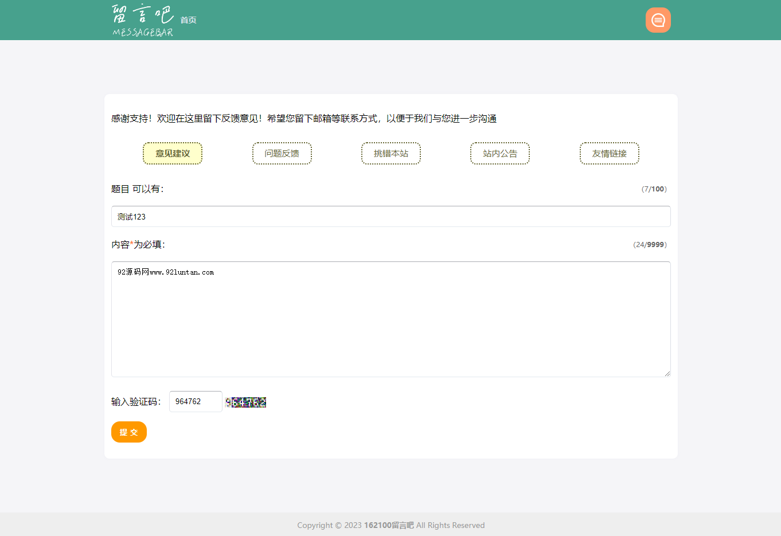Focus the title field containing 测试123
Screen dimensions: 781x536
tap(390, 217)
